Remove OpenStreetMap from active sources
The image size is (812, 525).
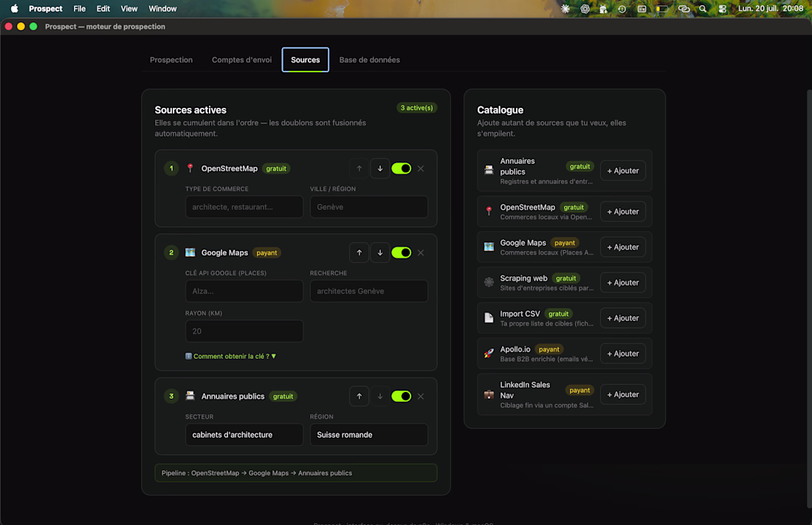[421, 168]
